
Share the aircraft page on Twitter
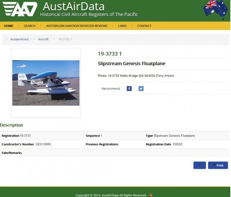(141, 88)
